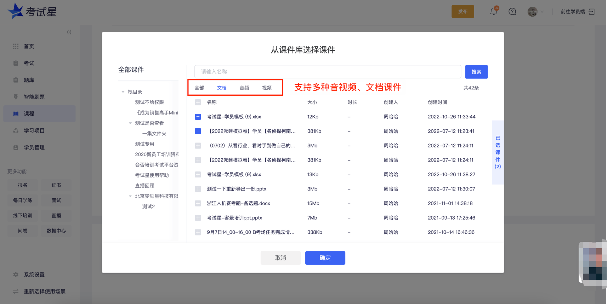Image resolution: width=607 pixels, height=304 pixels.
Task: Collapse the left sidebar with double chevron
Action: [69, 32]
